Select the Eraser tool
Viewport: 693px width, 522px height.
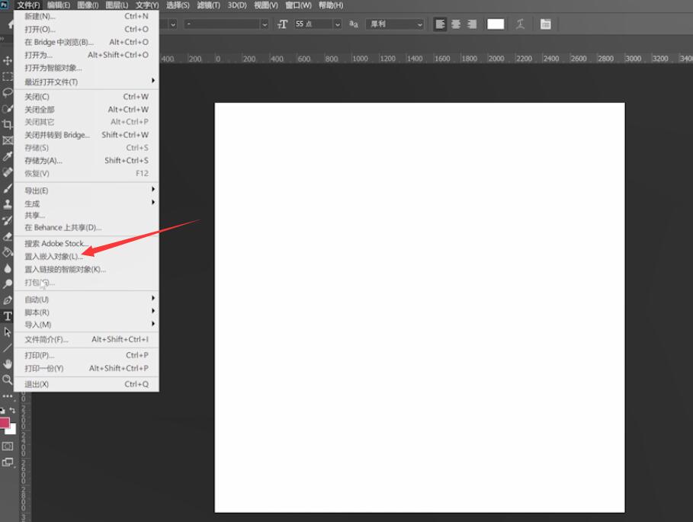8,236
